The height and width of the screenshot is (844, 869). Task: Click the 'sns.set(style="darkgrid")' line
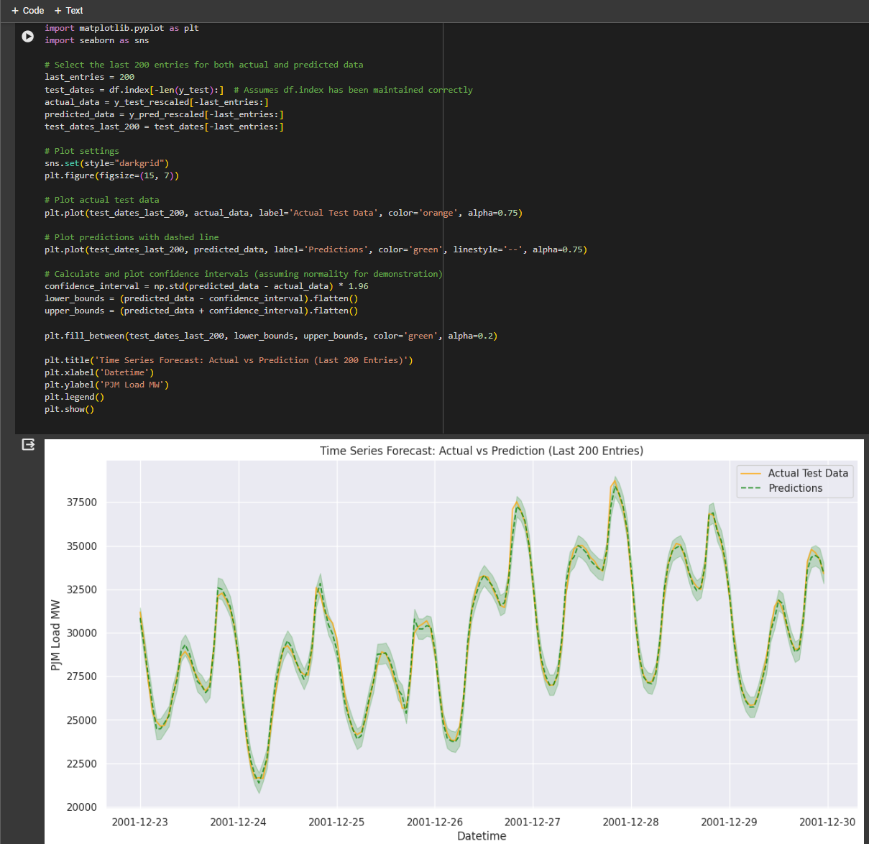pyautogui.click(x=106, y=163)
